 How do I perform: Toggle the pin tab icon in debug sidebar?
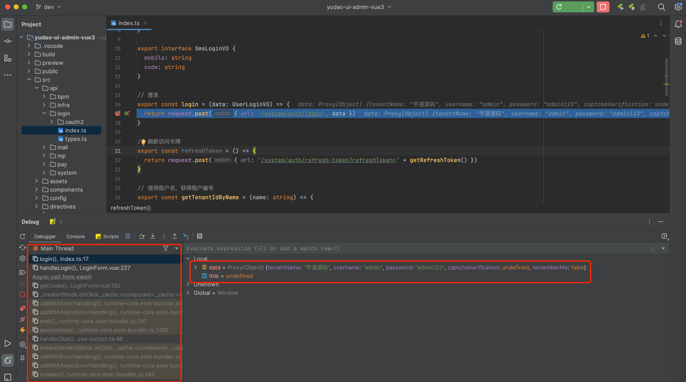(22, 358)
